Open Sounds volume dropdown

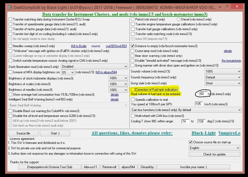click(223, 71)
